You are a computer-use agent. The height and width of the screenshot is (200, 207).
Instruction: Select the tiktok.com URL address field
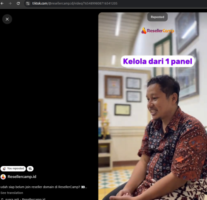(75, 3)
